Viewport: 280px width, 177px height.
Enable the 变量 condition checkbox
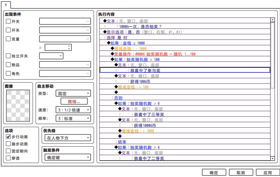click(8, 39)
